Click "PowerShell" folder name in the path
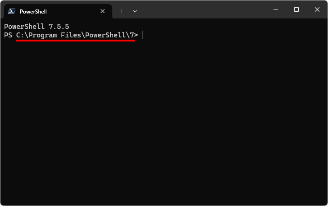Screen dimensions: 328x206 point(106,35)
